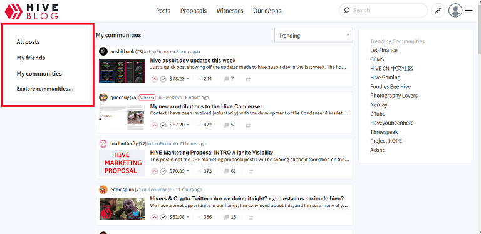Upvote the Hive Condenser contributions post

[x=155, y=125]
